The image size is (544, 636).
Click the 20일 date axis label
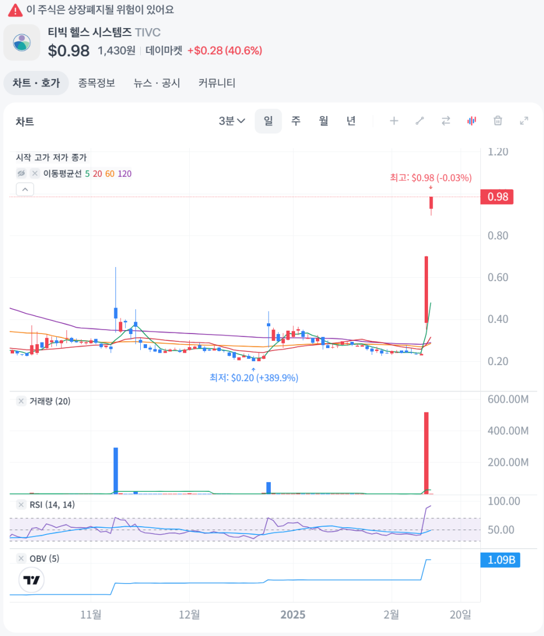(461, 615)
